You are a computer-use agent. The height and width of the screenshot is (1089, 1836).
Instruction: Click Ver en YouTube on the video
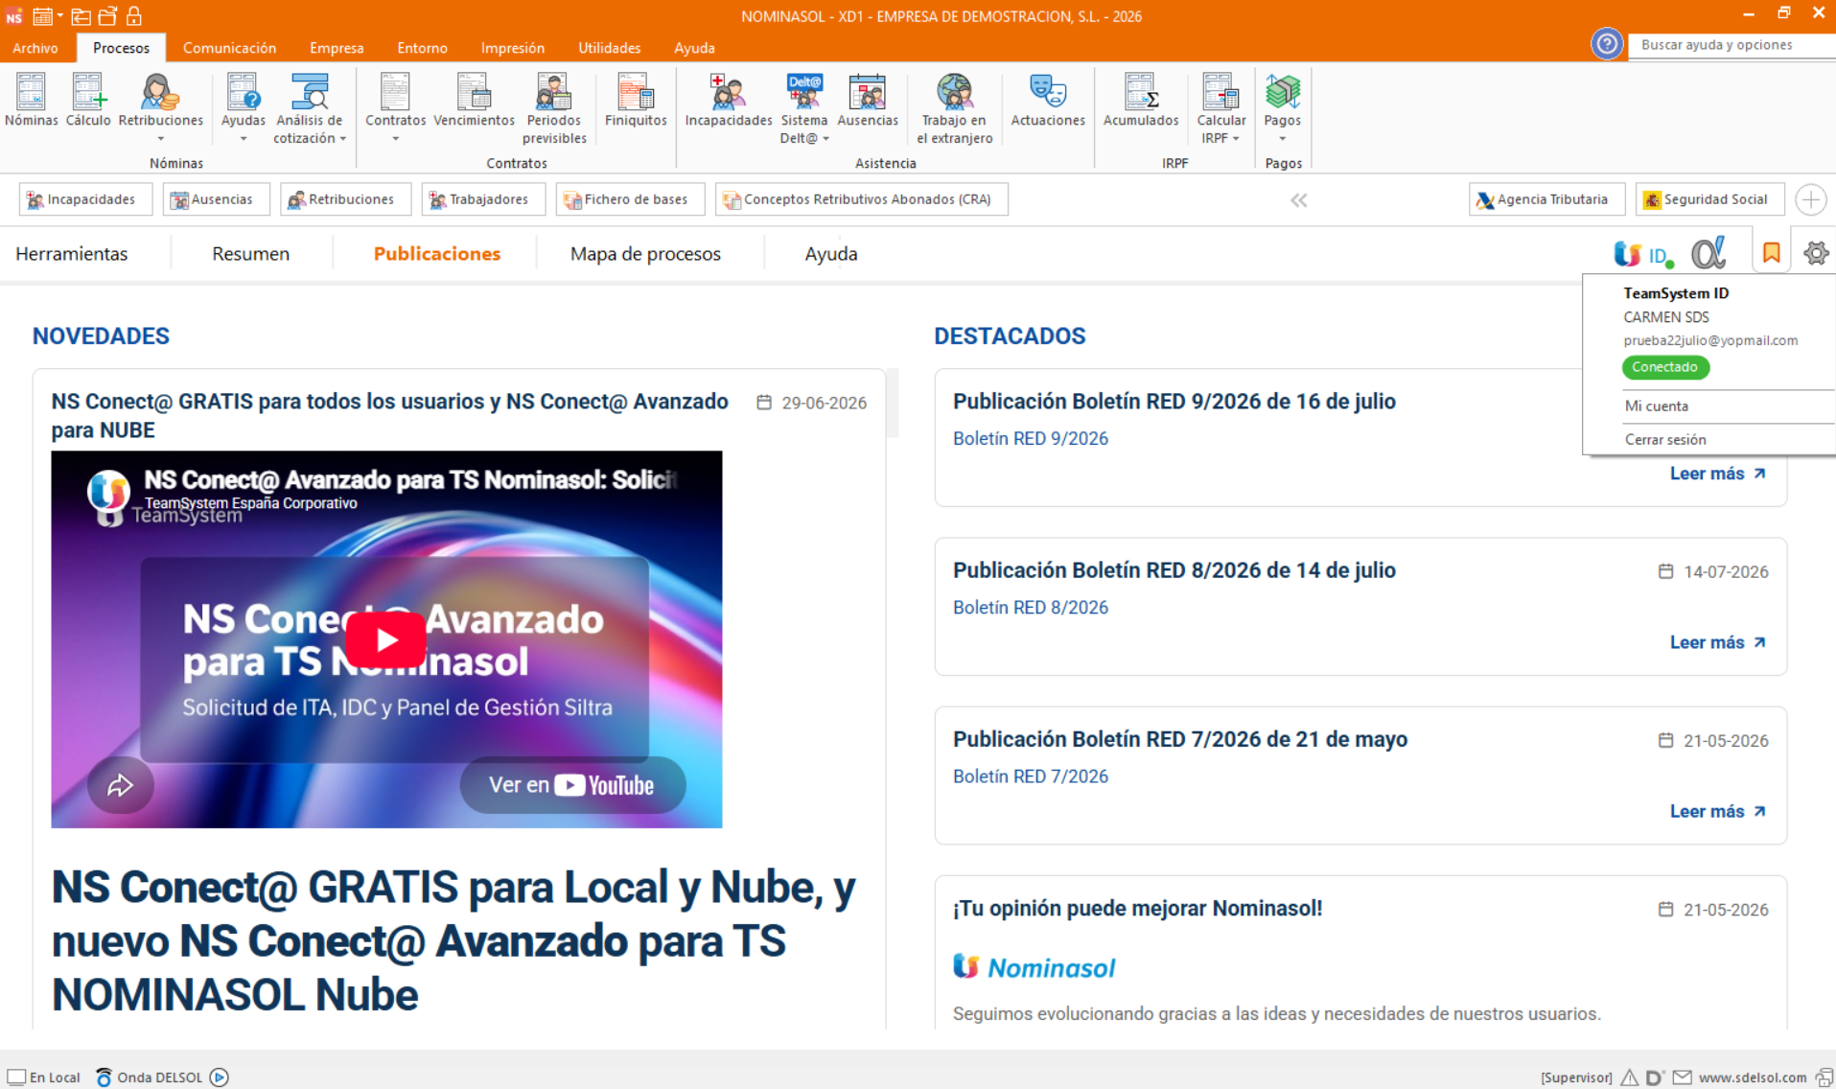coord(572,785)
